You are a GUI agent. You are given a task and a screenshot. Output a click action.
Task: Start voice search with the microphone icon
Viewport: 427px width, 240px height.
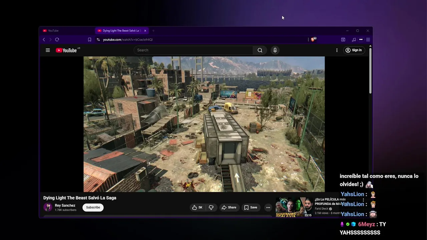click(x=275, y=50)
